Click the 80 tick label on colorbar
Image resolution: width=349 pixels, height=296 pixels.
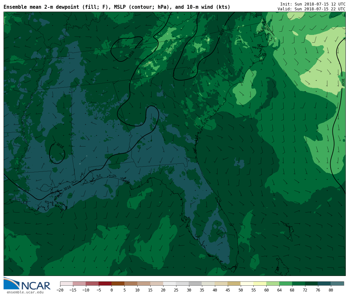click(331, 290)
